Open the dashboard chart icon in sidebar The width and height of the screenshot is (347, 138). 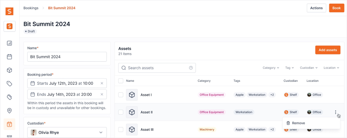[9, 43]
